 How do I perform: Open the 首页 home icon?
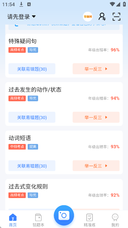point(13,217)
